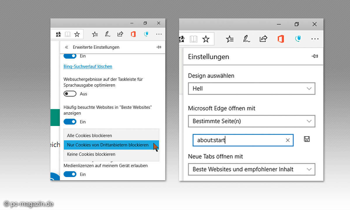The width and height of the screenshot is (350, 210).
Task: Open web note pen in right window
Action: tap(247, 39)
